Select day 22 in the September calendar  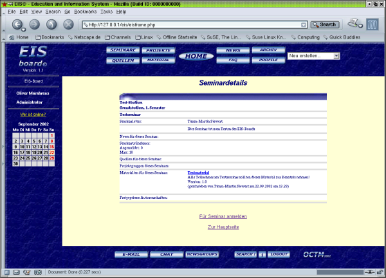point(51,152)
